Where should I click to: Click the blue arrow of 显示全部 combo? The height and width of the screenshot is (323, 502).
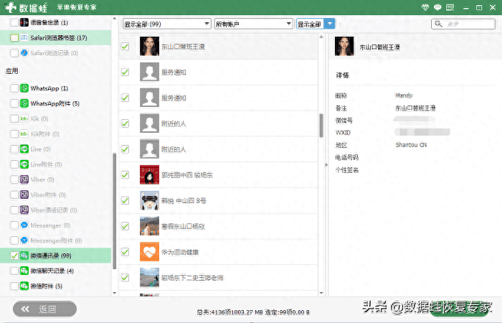330,24
